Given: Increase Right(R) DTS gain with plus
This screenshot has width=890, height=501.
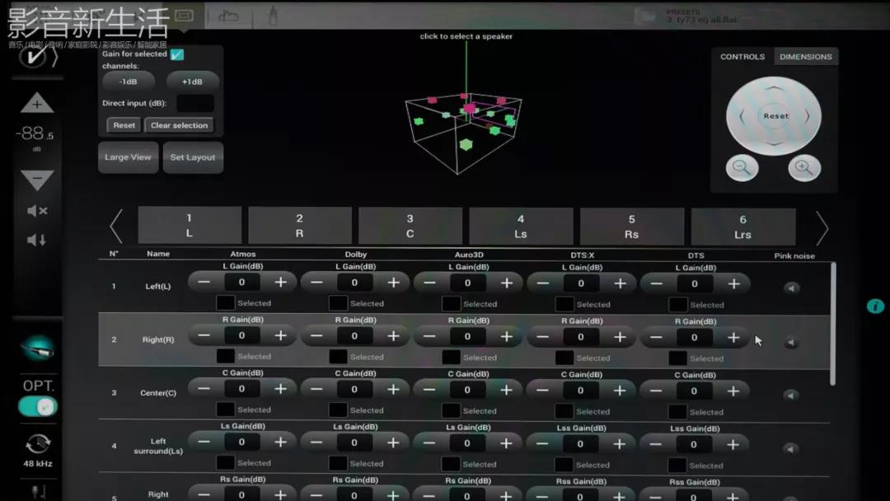Looking at the screenshot, I should pos(733,338).
